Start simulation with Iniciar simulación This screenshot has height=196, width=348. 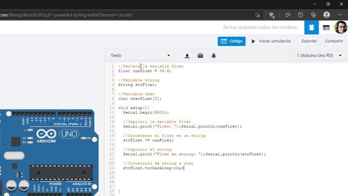(x=271, y=41)
